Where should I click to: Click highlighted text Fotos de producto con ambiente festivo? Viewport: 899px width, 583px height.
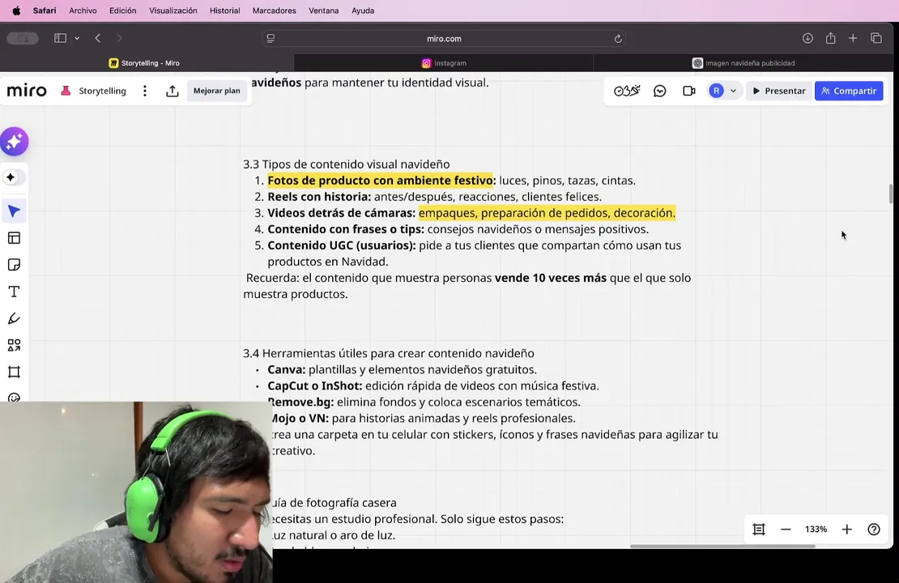[x=380, y=181]
